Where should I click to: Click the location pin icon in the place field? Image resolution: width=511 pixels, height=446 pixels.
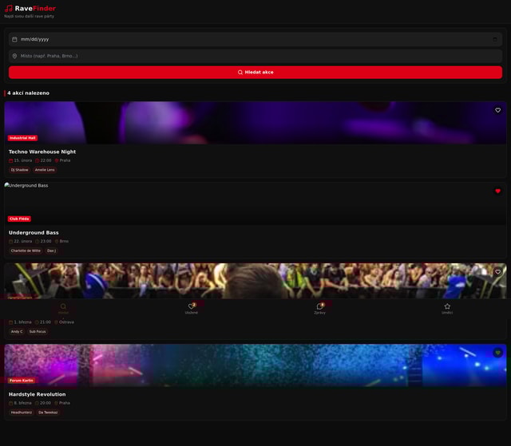coord(14,56)
